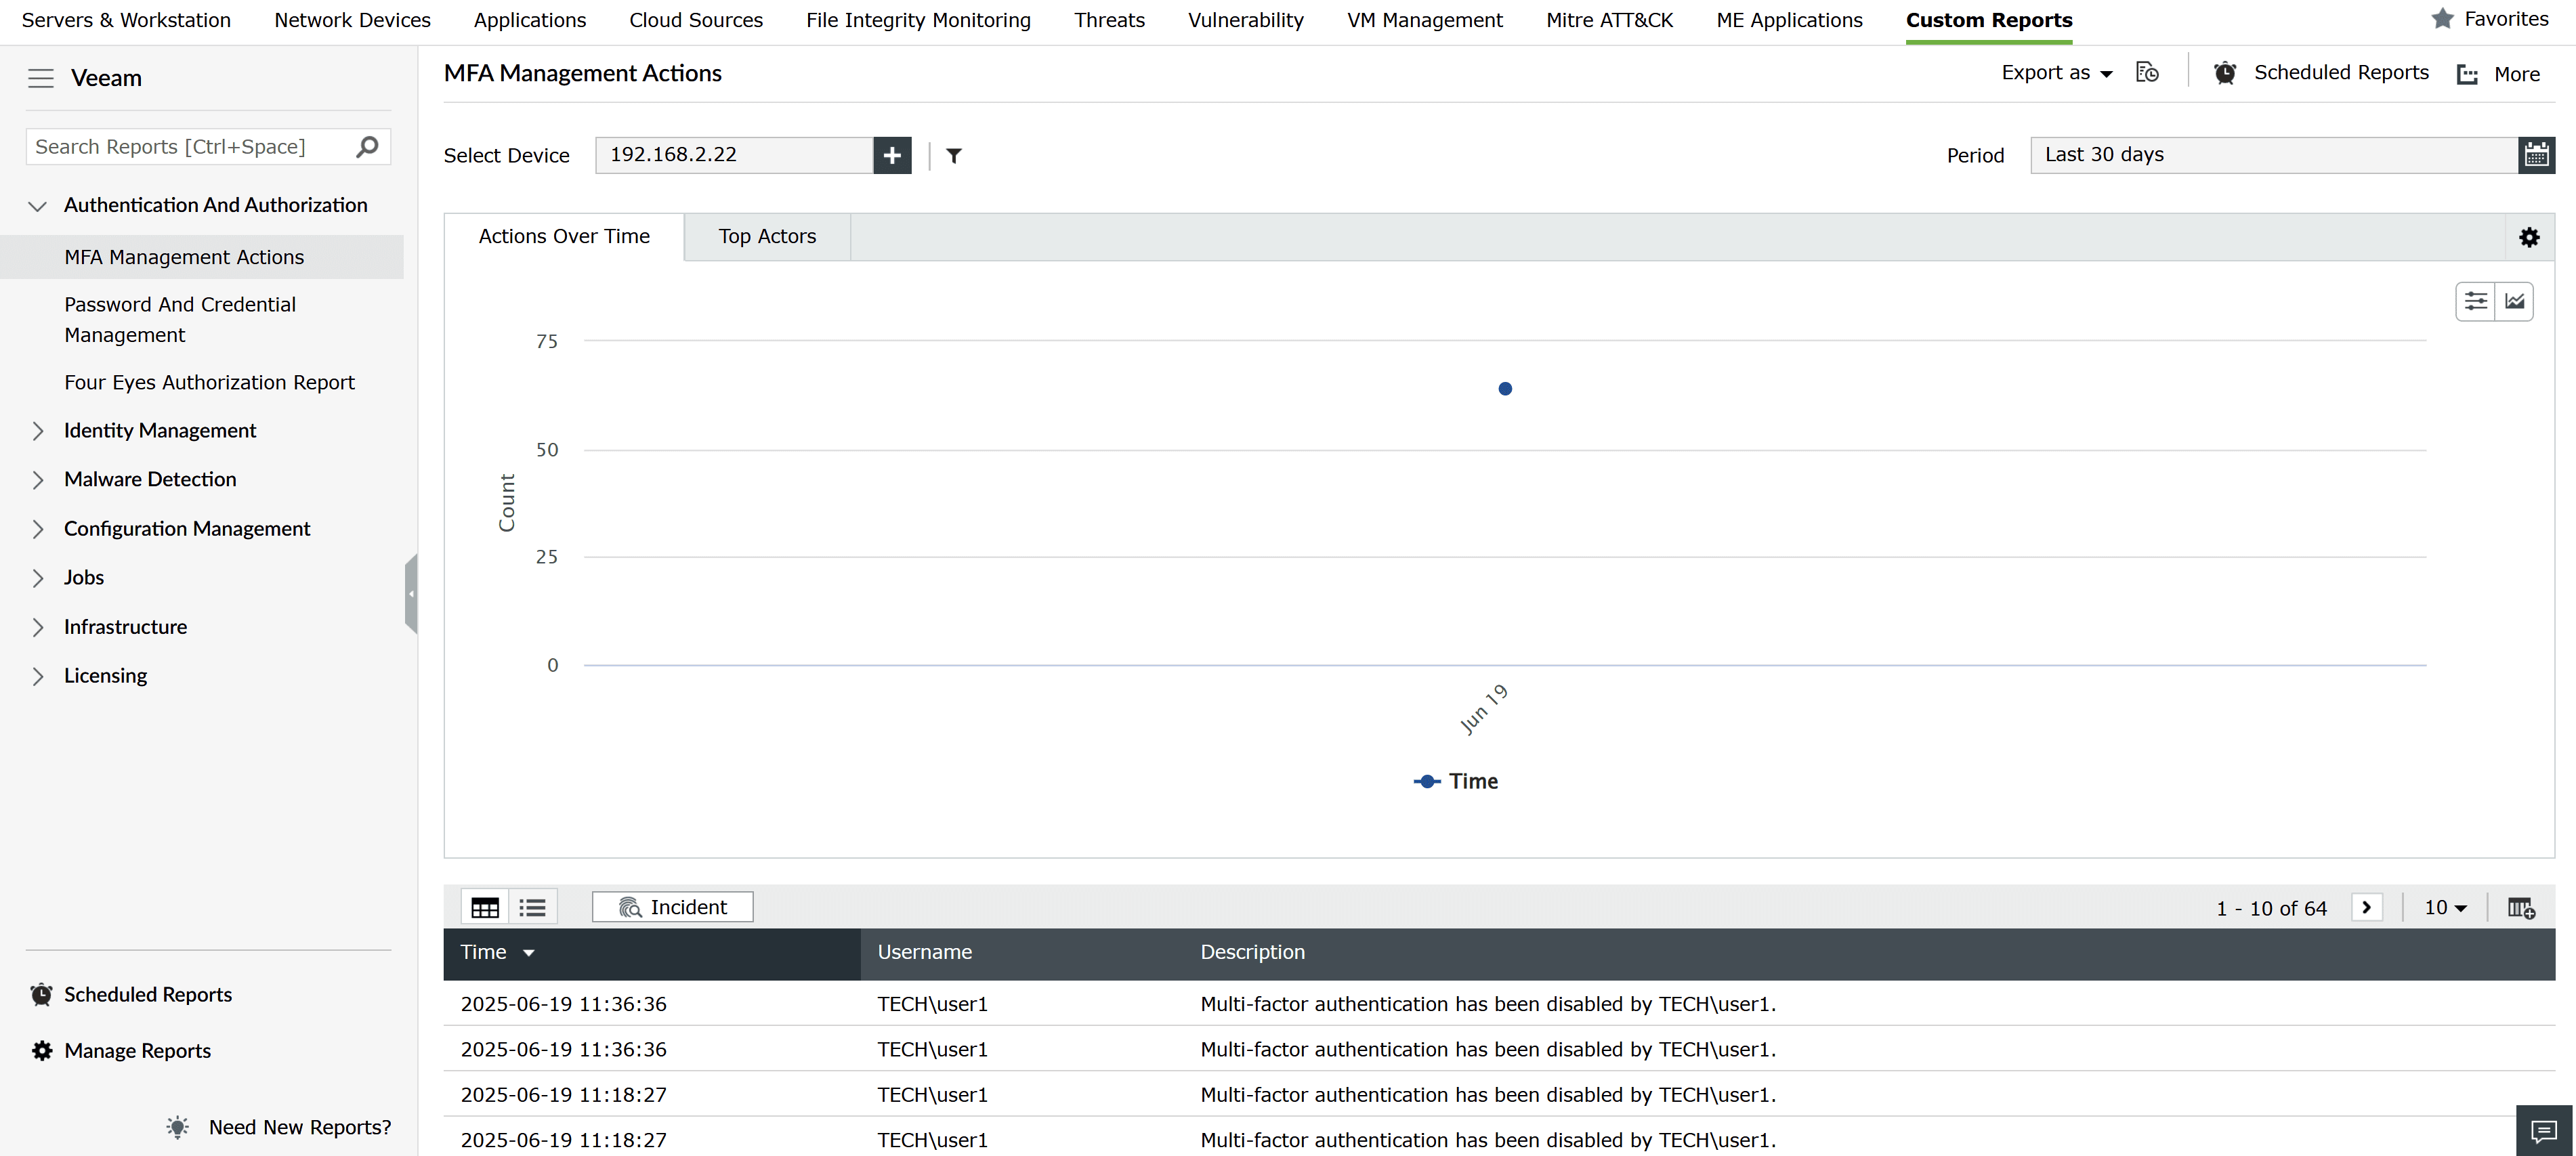Screen dimensions: 2576x1156
Task: Click the add columns table icon
Action: (2520, 907)
